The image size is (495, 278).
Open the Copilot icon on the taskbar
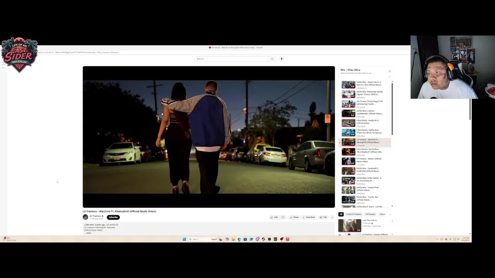(x=227, y=239)
